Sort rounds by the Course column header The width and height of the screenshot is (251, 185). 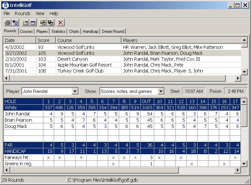click(x=88, y=40)
